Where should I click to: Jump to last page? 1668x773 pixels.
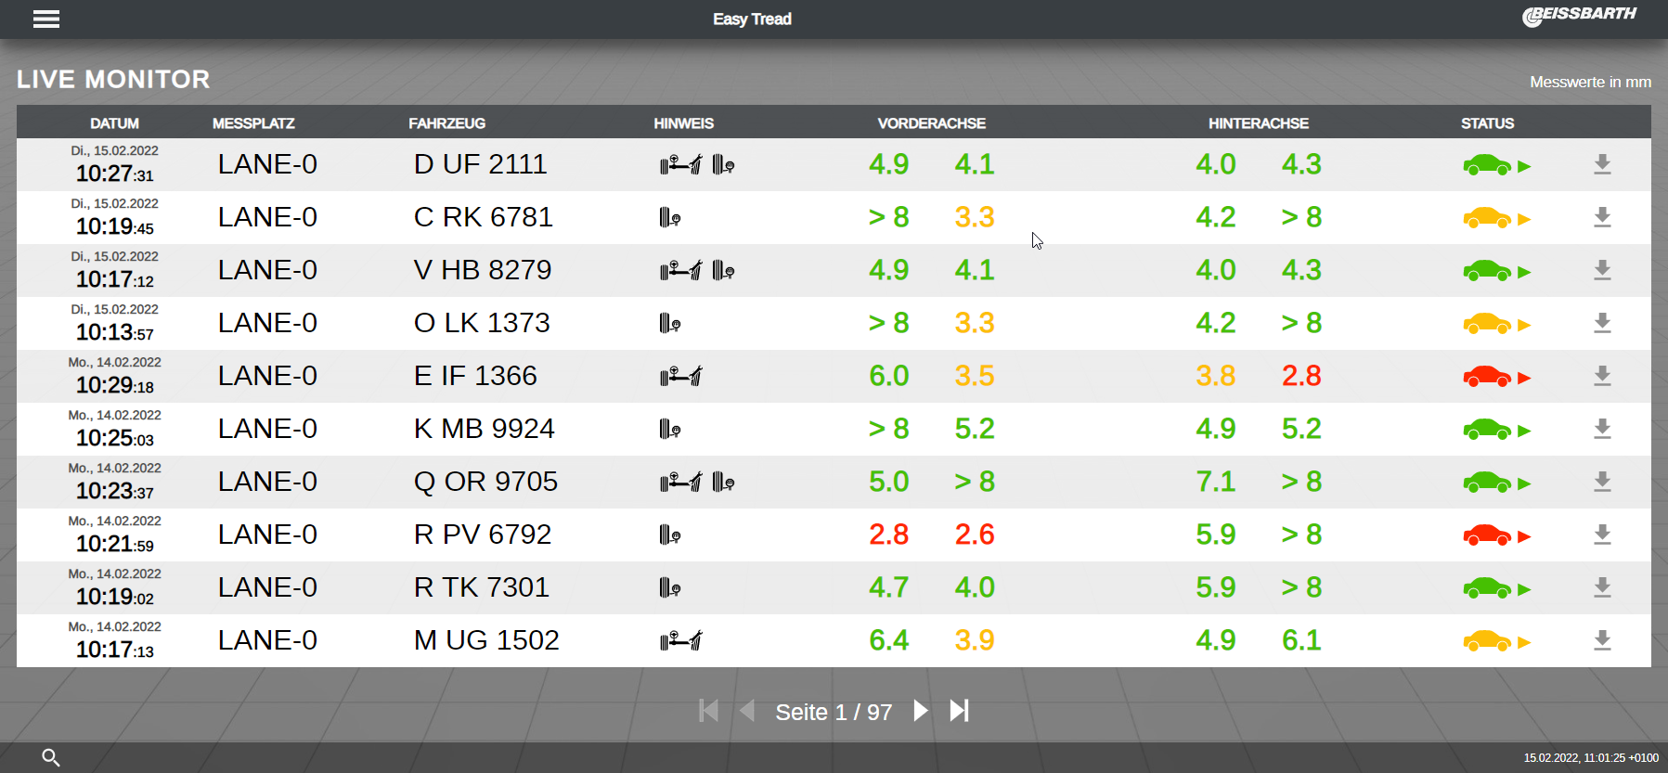tap(959, 711)
